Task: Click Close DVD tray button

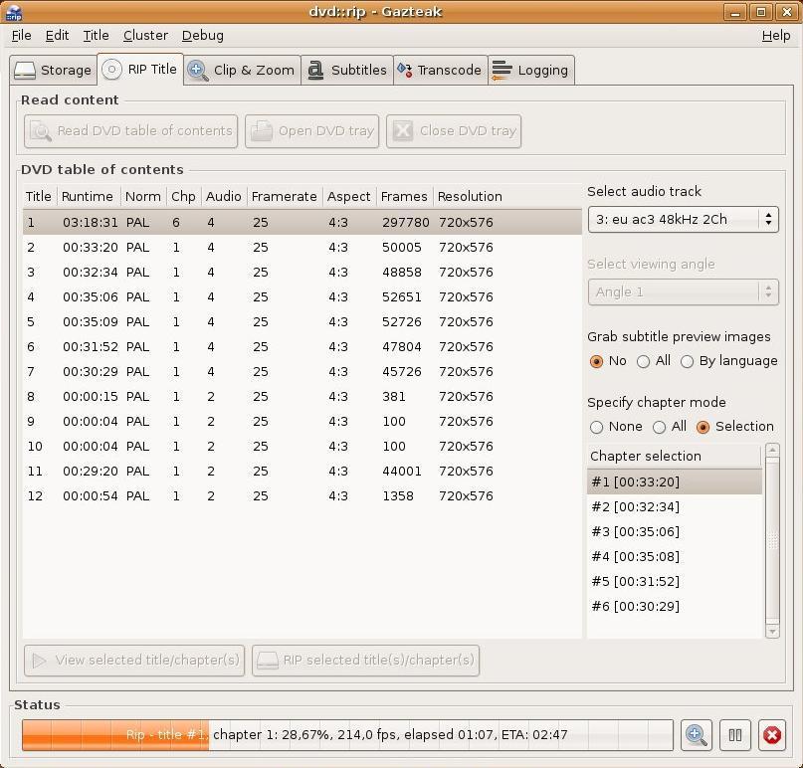Action: pos(454,131)
